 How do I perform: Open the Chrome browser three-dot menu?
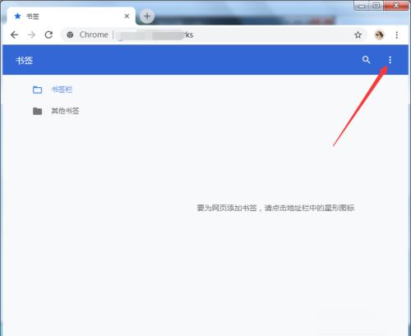coord(397,35)
